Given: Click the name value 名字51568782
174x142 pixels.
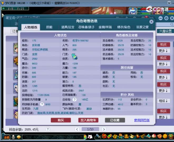Looking at the screenshot, I should [x=80, y=40].
